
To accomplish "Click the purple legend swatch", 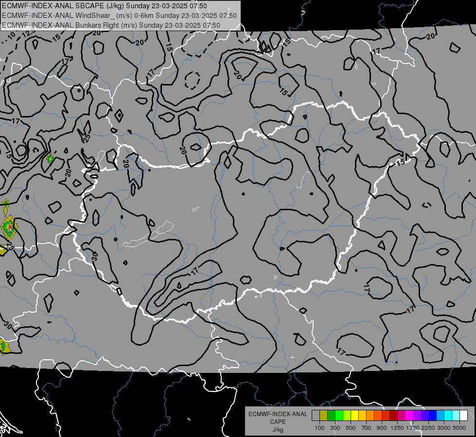I will point(417,415).
